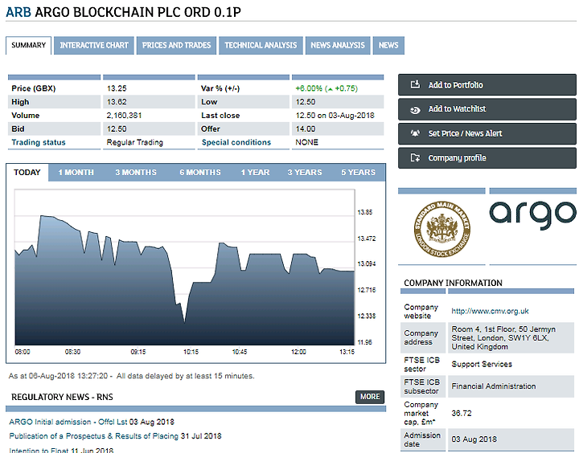This screenshot has width=579, height=453.
Task: Switch to the Interactive Chart tab
Action: 94,45
